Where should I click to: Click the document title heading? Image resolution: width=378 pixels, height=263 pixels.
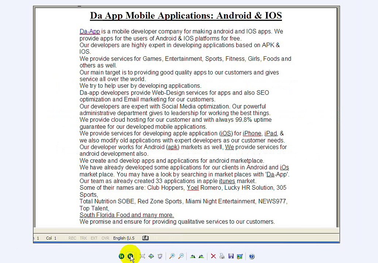point(186,16)
